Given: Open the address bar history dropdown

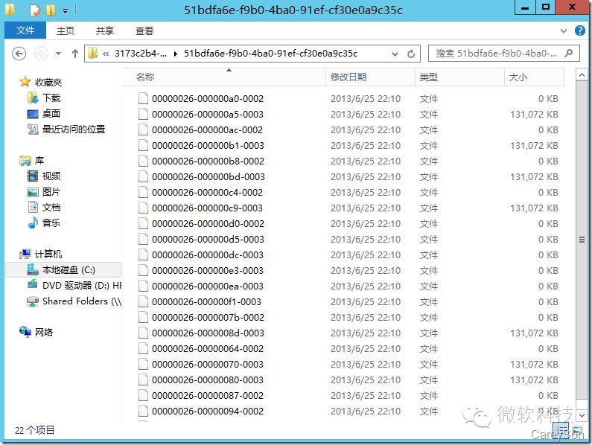Looking at the screenshot, I should tap(395, 54).
